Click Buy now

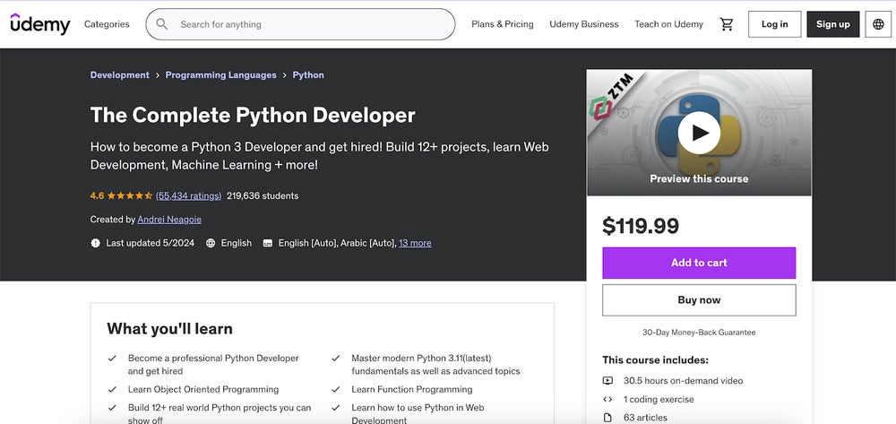pos(699,300)
